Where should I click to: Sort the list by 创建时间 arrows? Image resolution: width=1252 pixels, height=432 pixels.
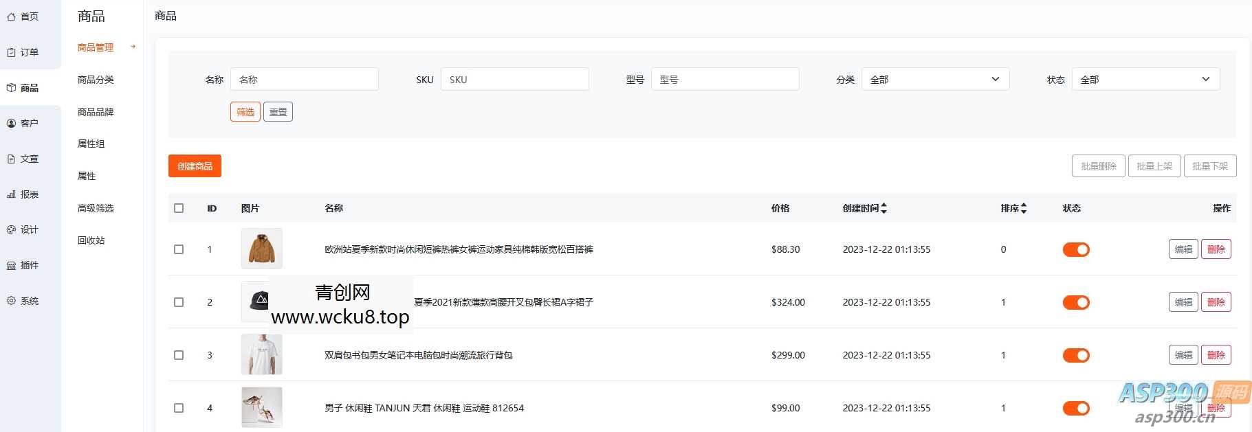coord(883,208)
